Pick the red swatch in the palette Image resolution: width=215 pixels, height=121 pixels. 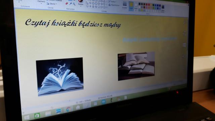click(x=149, y=5)
